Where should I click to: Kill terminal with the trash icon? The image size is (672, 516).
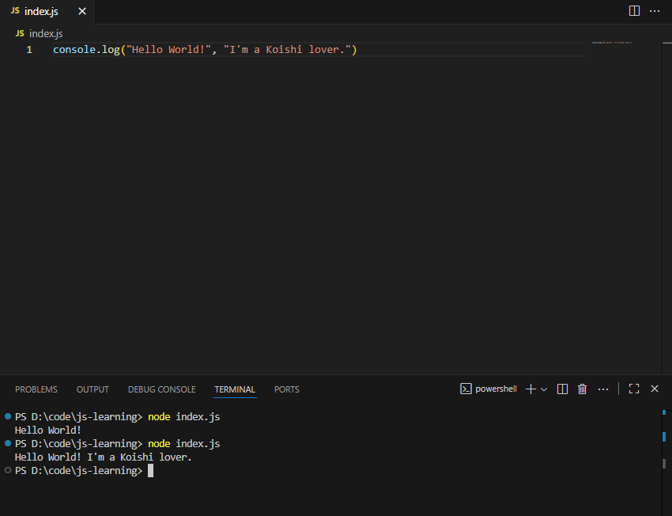pos(583,389)
